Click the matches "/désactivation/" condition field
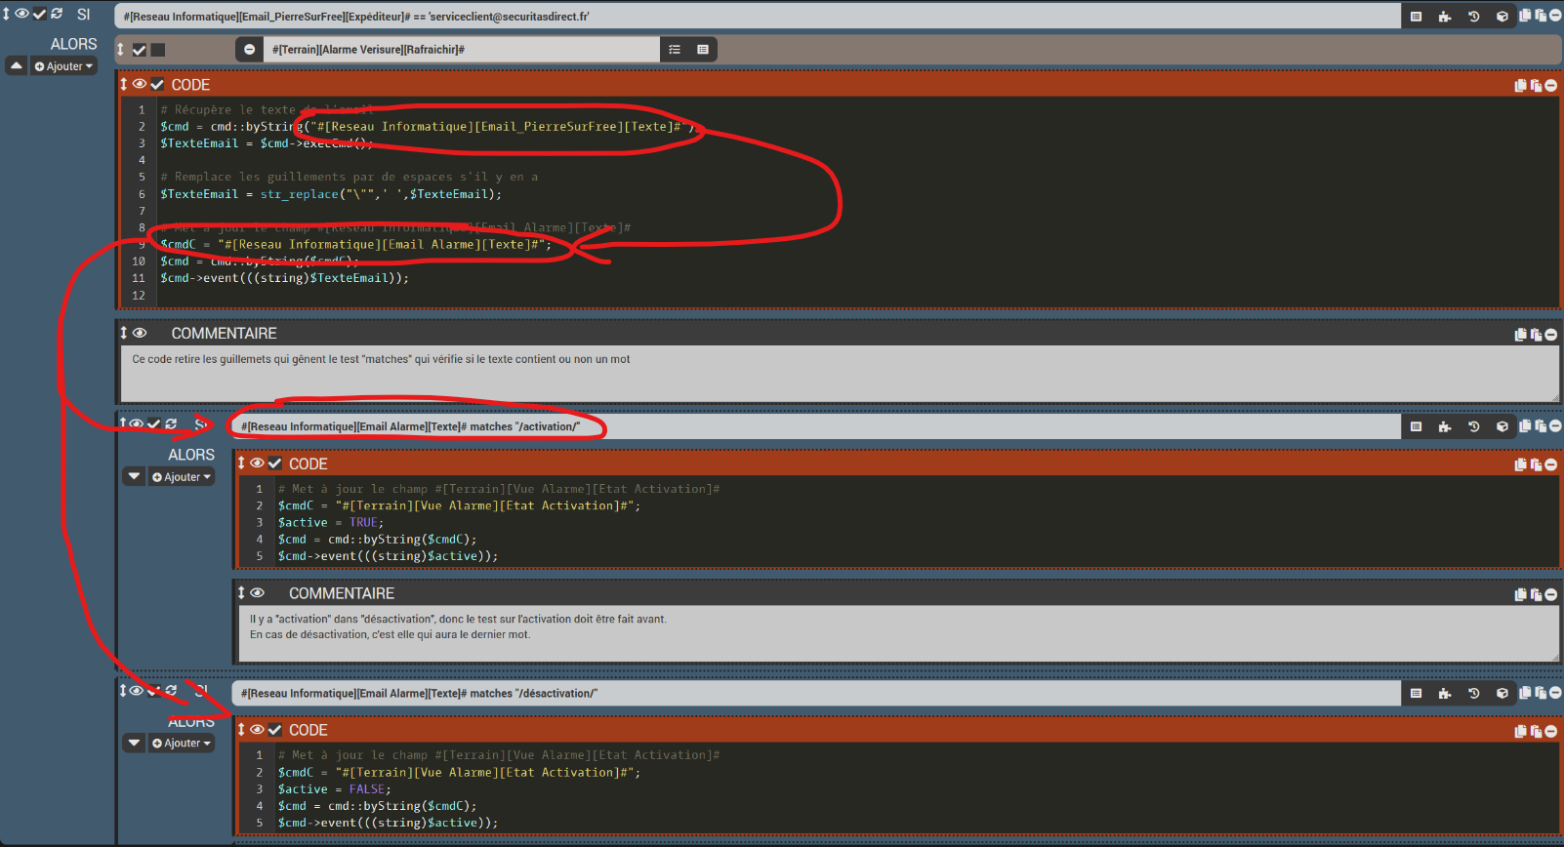 [x=815, y=694]
